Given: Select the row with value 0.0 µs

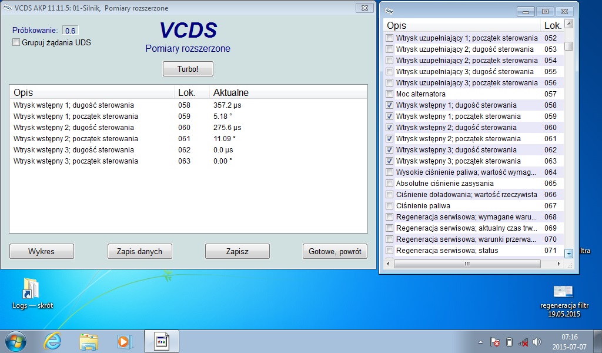Looking at the screenshot, I should (188, 149).
